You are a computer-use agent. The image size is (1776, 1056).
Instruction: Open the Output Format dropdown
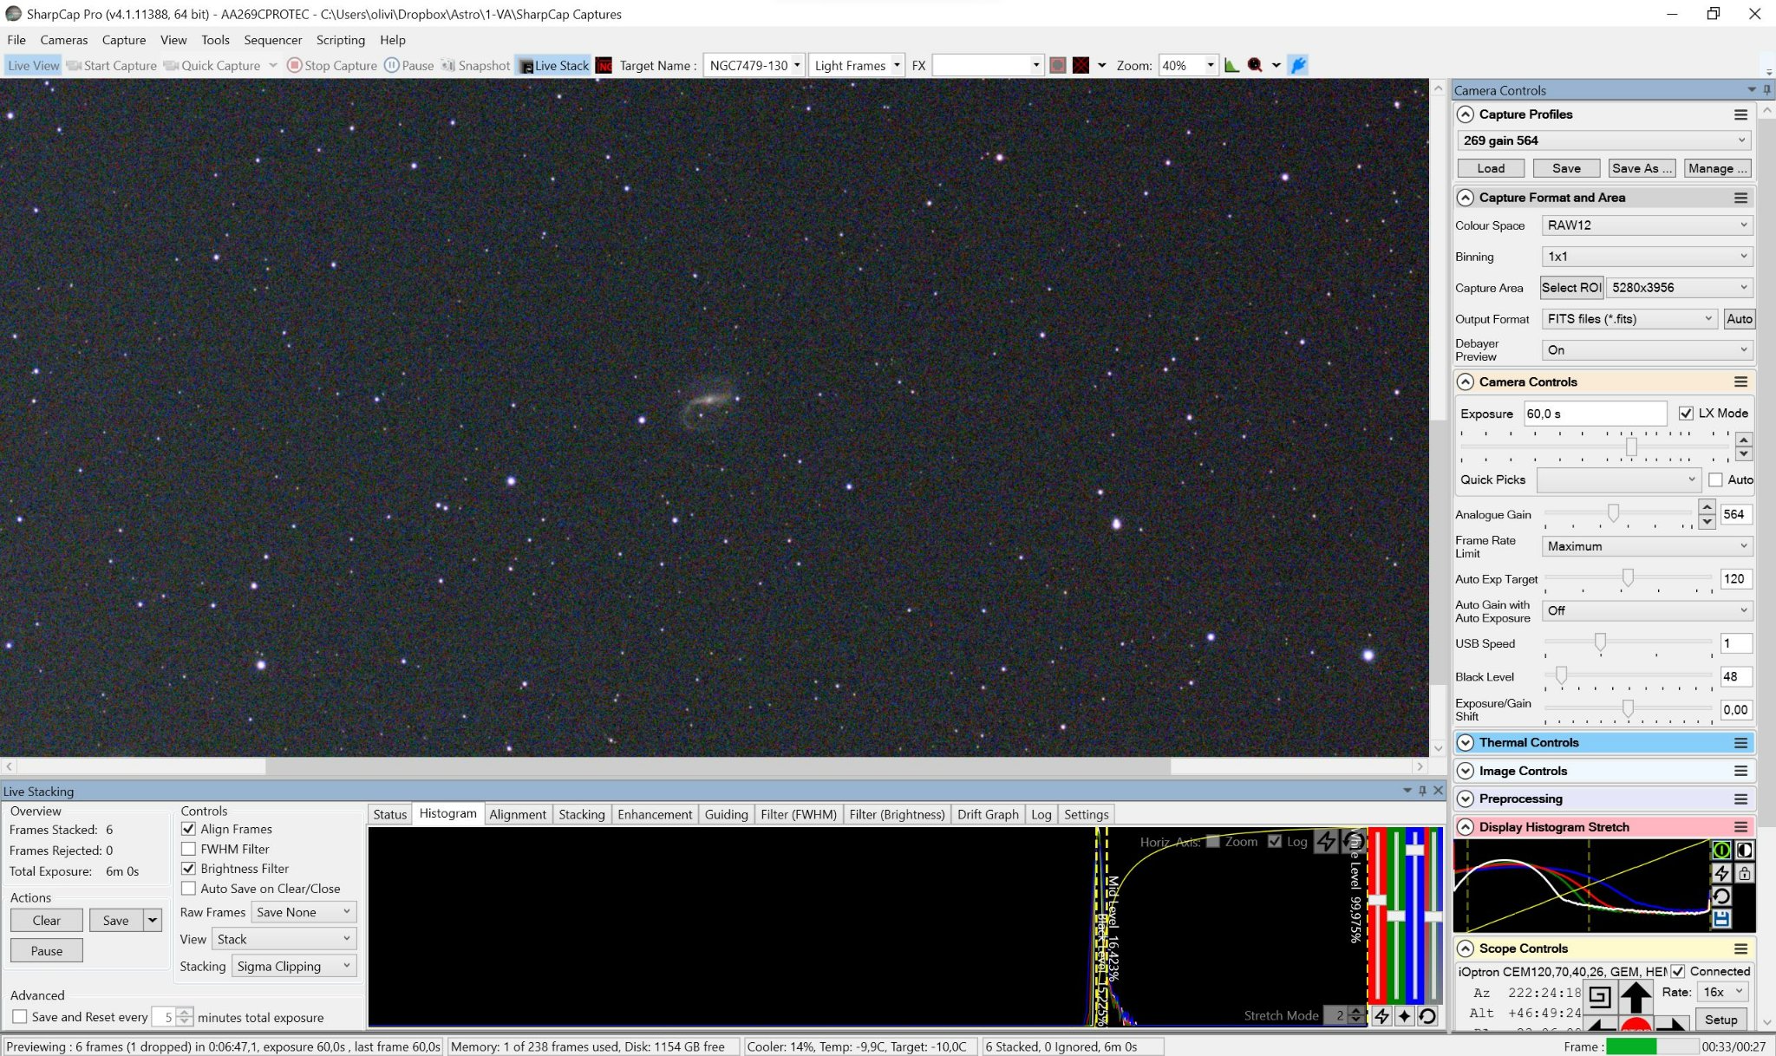pos(1630,319)
